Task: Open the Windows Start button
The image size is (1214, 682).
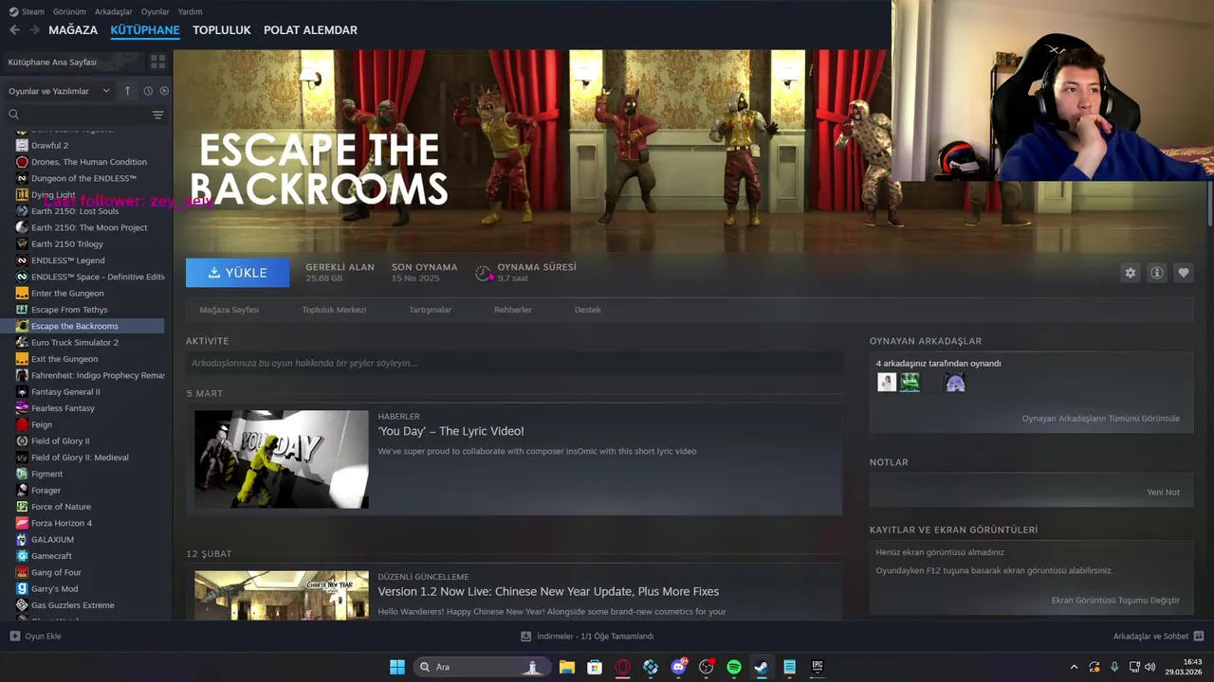Action: point(397,667)
